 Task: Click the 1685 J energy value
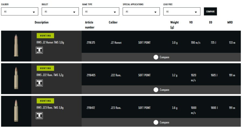click(214, 75)
